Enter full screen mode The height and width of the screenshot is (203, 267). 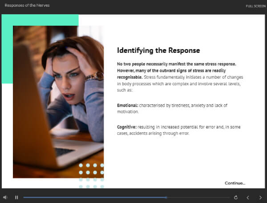pyautogui.click(x=255, y=6)
